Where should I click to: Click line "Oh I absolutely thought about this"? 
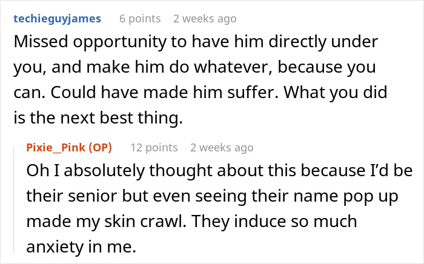click(219, 171)
